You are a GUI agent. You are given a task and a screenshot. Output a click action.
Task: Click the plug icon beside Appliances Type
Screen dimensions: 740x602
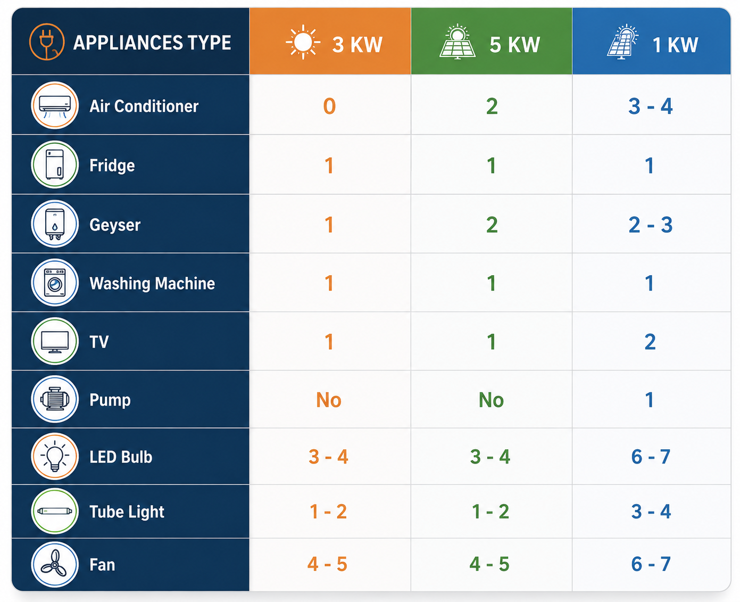[47, 42]
